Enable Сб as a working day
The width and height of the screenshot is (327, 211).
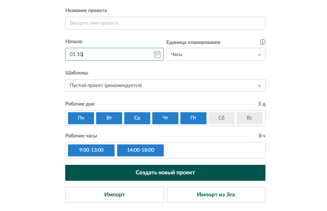(x=221, y=118)
